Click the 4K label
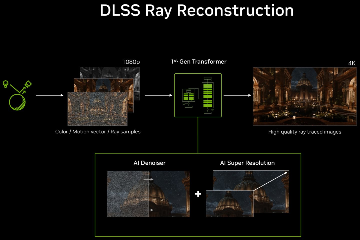This screenshot has width=360, height=240. pyautogui.click(x=352, y=63)
